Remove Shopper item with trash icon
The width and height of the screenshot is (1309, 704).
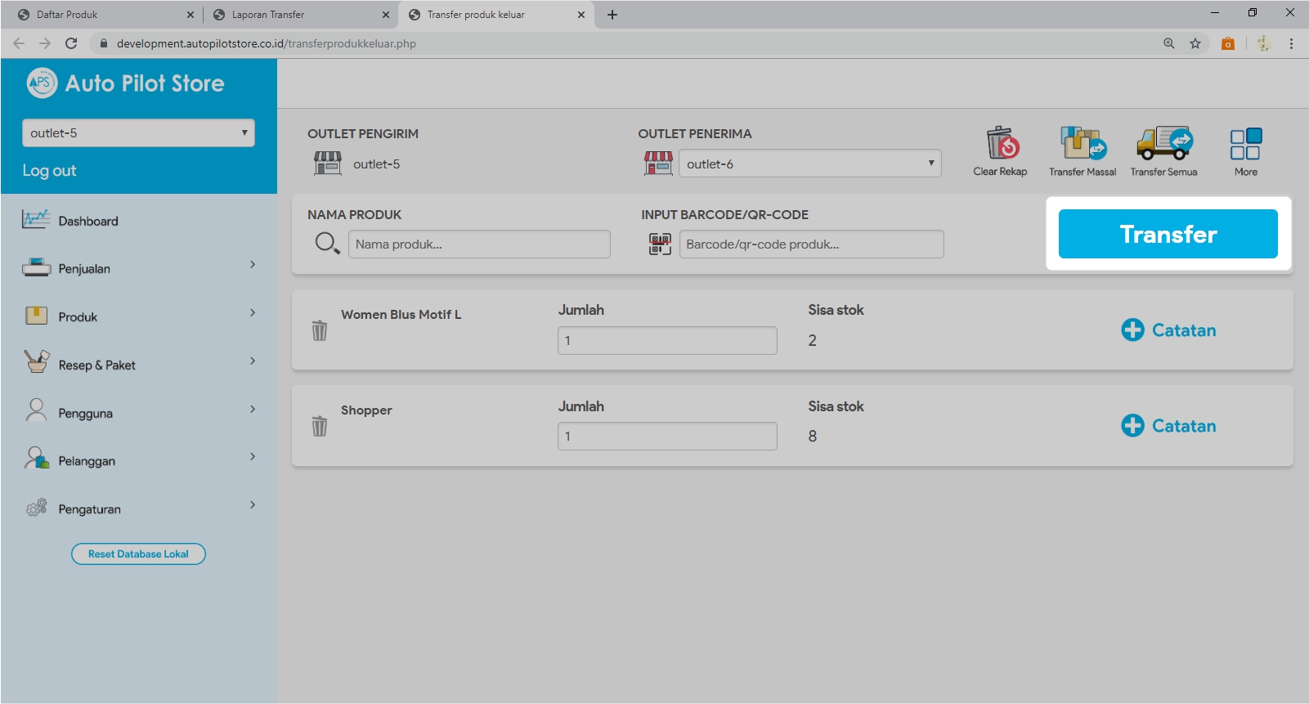pyautogui.click(x=320, y=426)
